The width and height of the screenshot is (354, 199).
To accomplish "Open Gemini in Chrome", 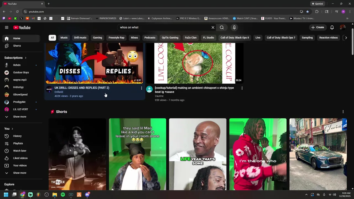I will pyautogui.click(x=317, y=4).
